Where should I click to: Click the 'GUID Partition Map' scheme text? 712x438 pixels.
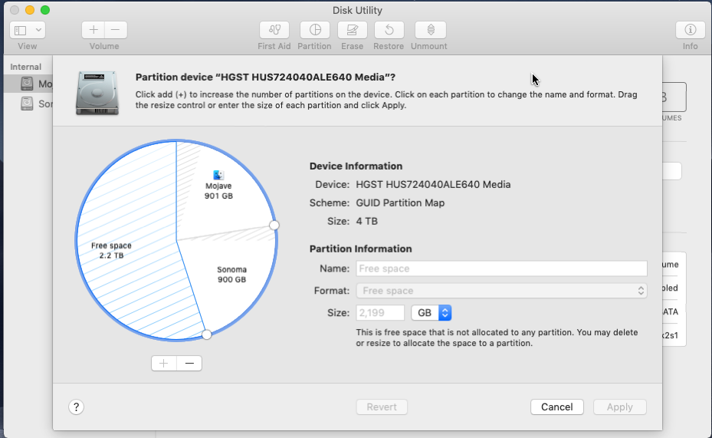400,203
